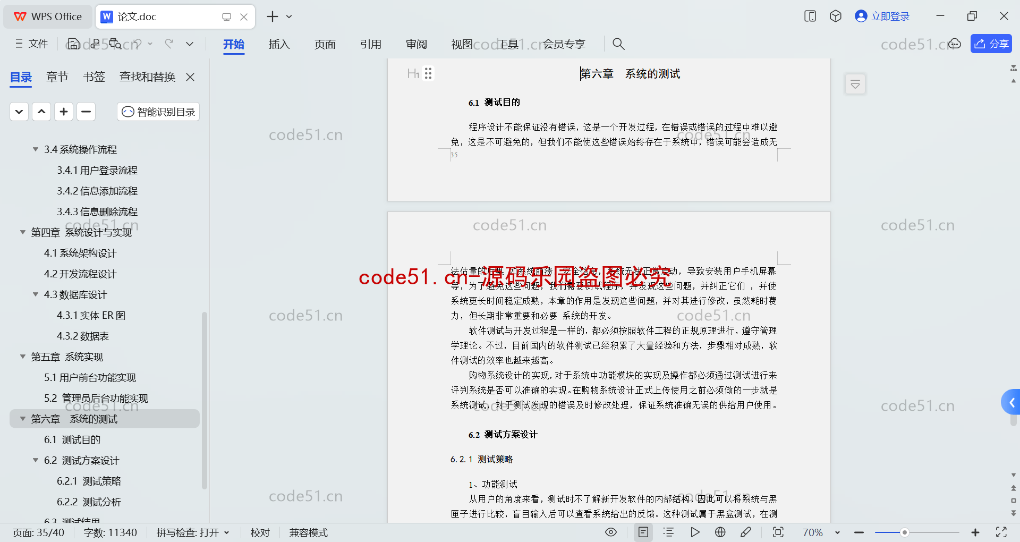Collapse the 第五章 系统实现 outline node

(23, 357)
